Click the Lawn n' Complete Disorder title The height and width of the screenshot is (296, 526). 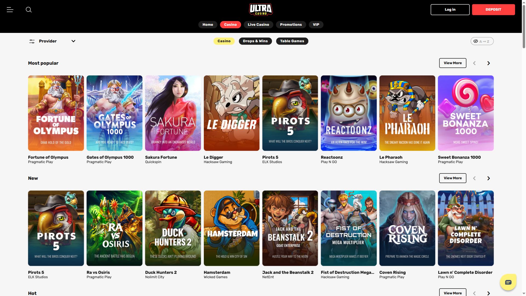[x=465, y=272]
